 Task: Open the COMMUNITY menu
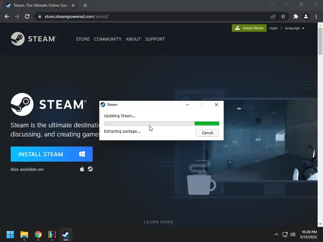pos(108,39)
